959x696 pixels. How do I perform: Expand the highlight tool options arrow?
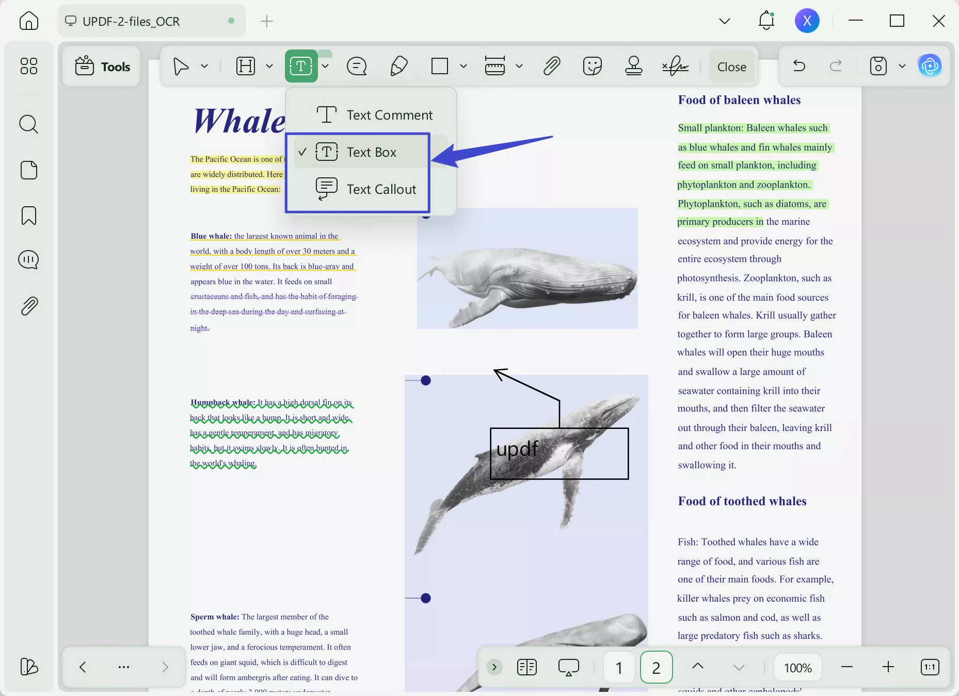click(x=269, y=66)
